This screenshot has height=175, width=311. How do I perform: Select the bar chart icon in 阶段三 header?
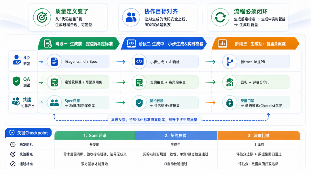tap(223, 43)
